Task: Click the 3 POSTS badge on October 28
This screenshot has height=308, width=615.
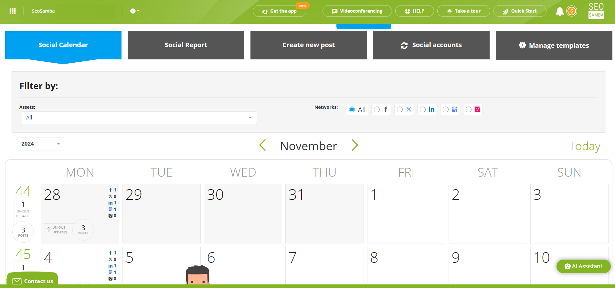Action: (x=83, y=230)
